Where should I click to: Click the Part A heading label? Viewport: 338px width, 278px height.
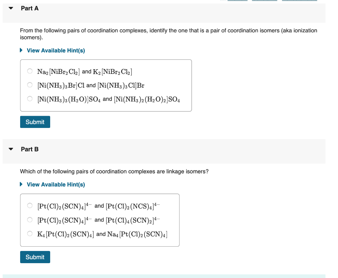pos(30,8)
